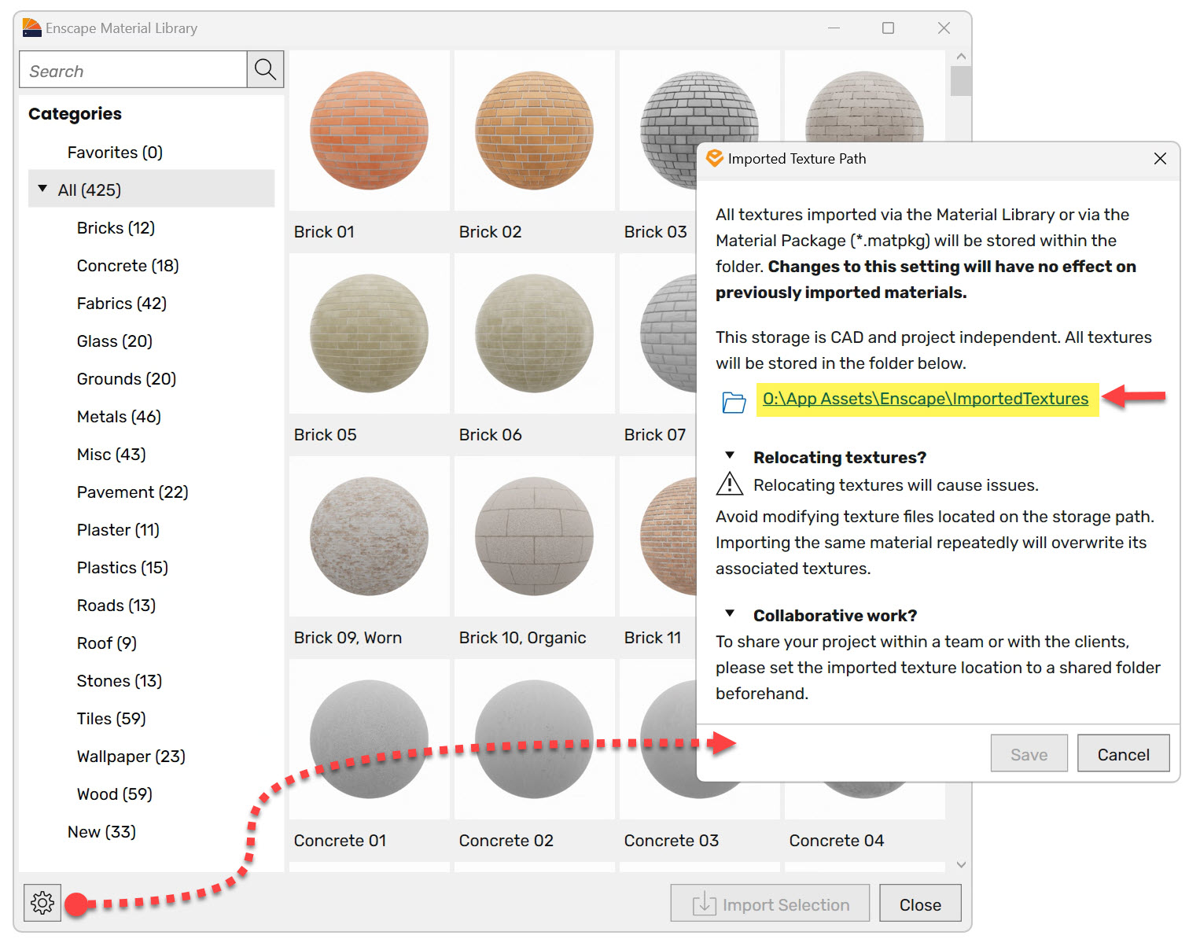Click the download icon on Import Selection

(x=704, y=904)
